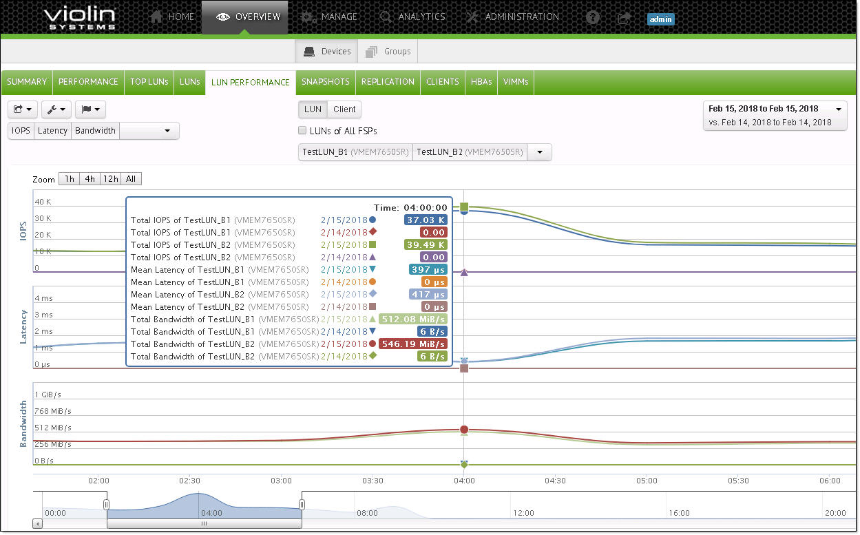Open the Help question mark icon
860x535 pixels.
(x=592, y=19)
